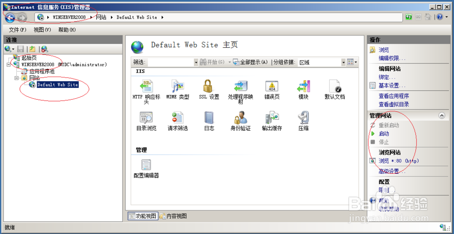Open the 错误页 404 icon
The height and width of the screenshot is (234, 454).
pos(272,86)
